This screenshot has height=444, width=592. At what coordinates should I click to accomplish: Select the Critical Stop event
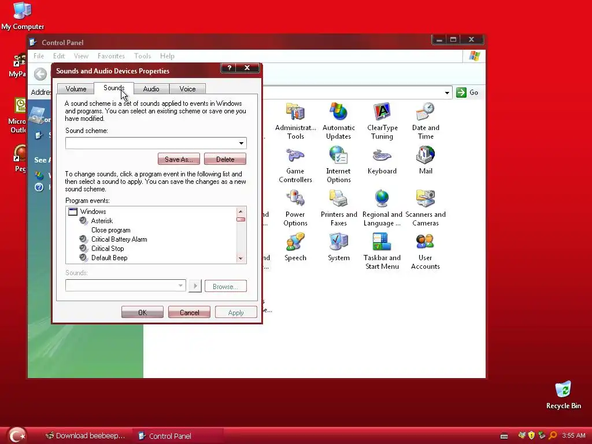[108, 249]
